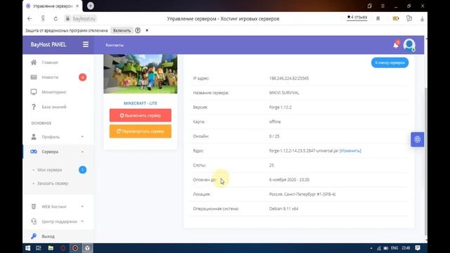450x253 pixels.
Task: Click the browser bookmark icon
Action: click(x=378, y=19)
